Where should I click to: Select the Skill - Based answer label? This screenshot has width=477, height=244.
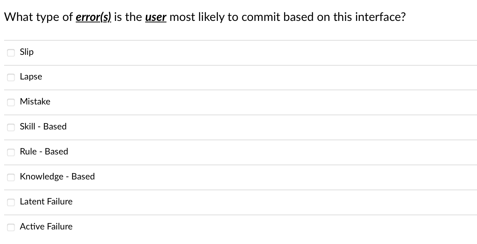pyautogui.click(x=43, y=127)
